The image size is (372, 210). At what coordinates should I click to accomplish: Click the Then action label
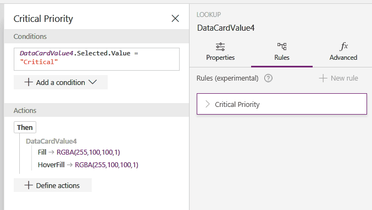click(x=25, y=127)
